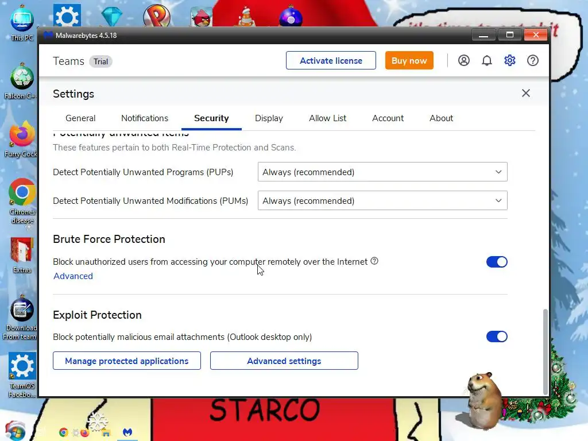Screen dimensions: 588x441
Task: Open the Brute Force Advanced link
Action: (x=73, y=276)
